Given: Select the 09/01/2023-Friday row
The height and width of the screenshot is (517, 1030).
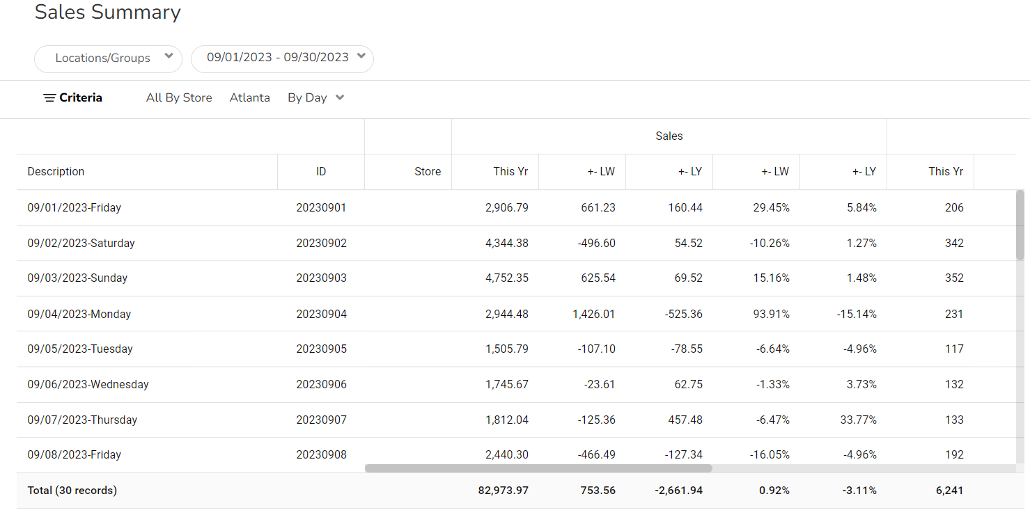Looking at the screenshot, I should click(x=74, y=208).
